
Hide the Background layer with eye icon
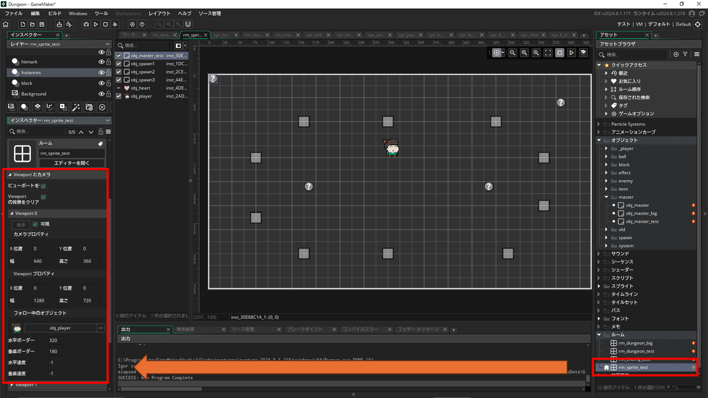[x=101, y=94]
